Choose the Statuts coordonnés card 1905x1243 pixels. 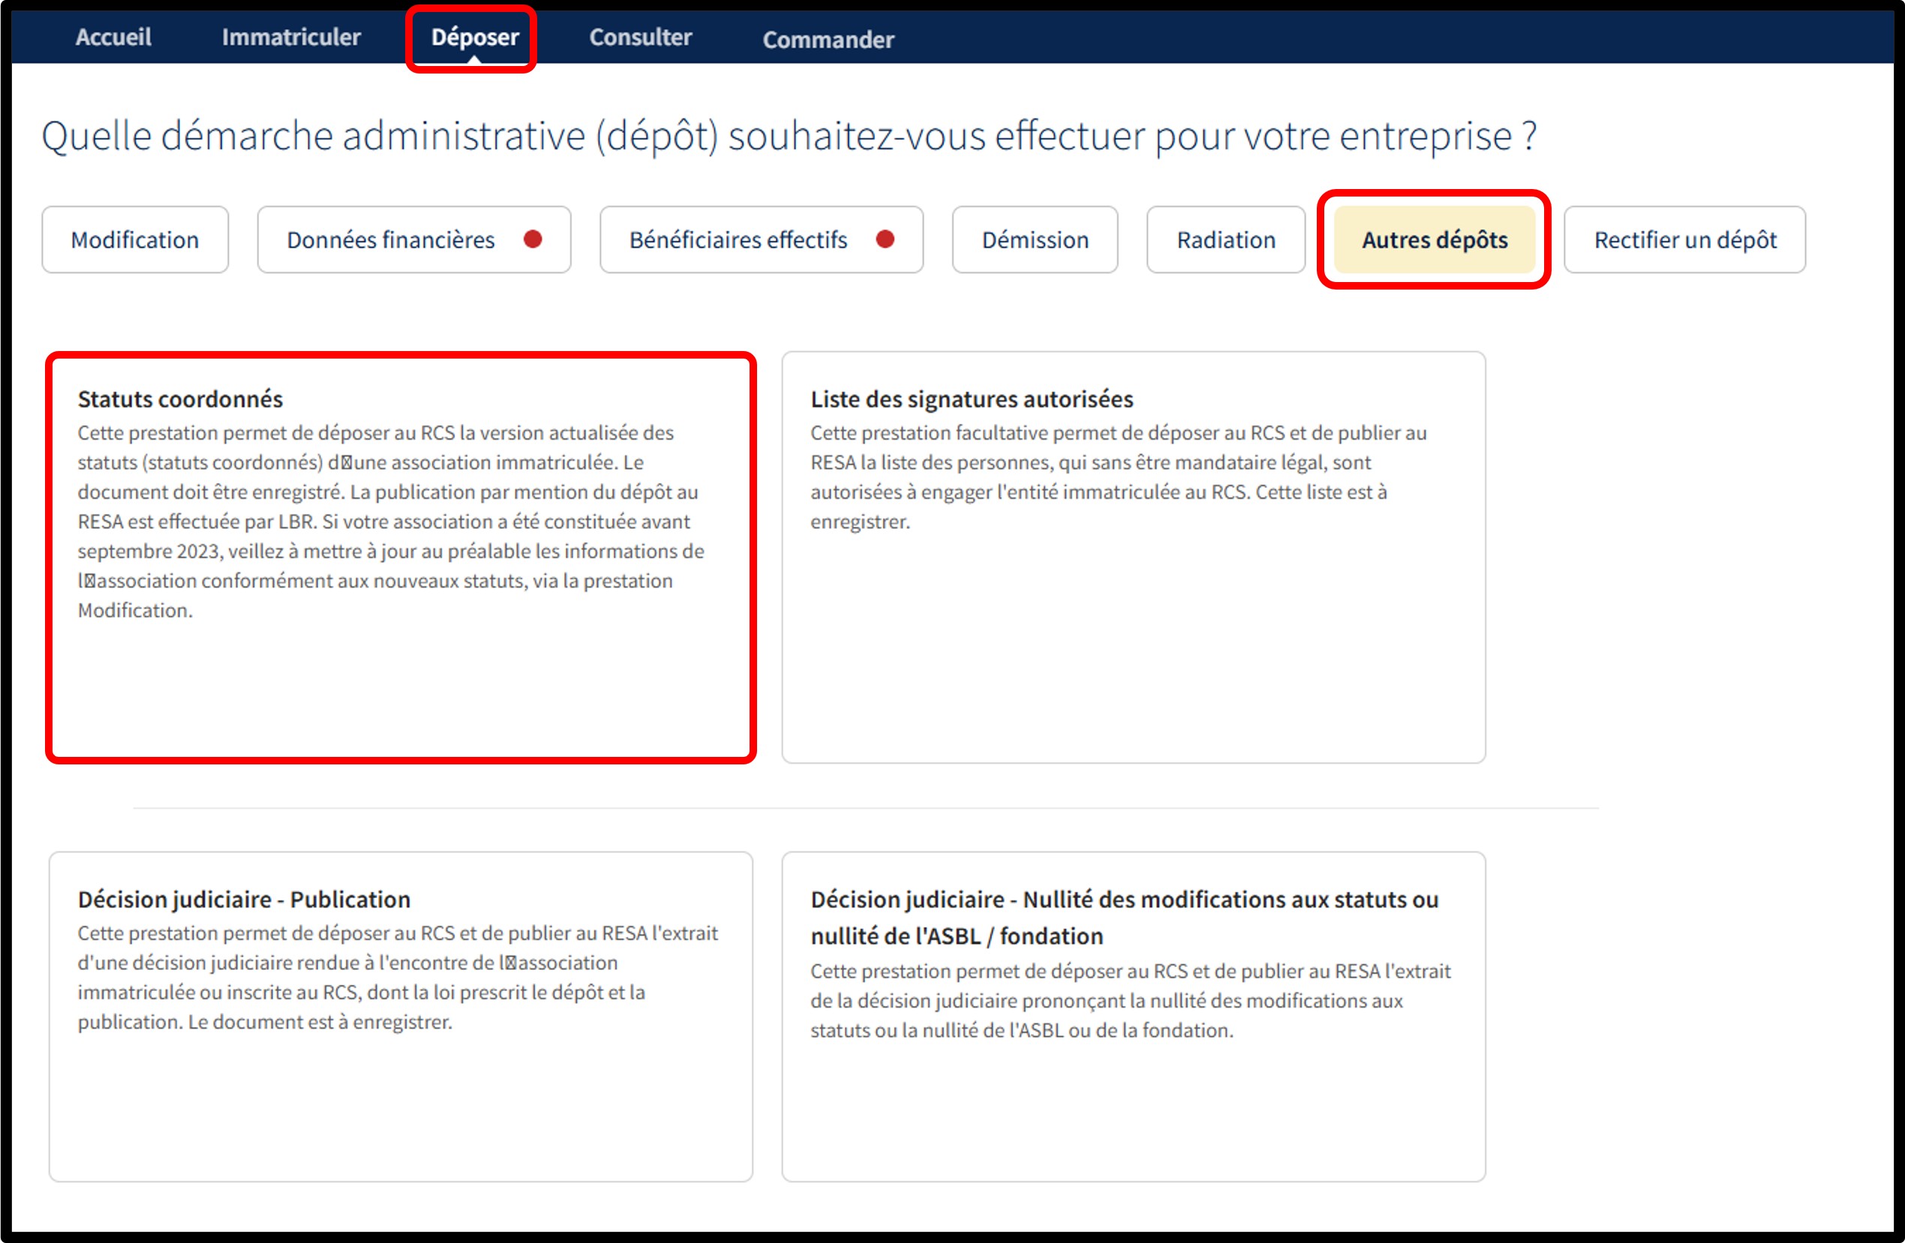point(400,557)
